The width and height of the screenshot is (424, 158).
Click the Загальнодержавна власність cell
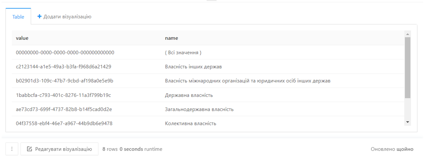pyautogui.click(x=199, y=109)
